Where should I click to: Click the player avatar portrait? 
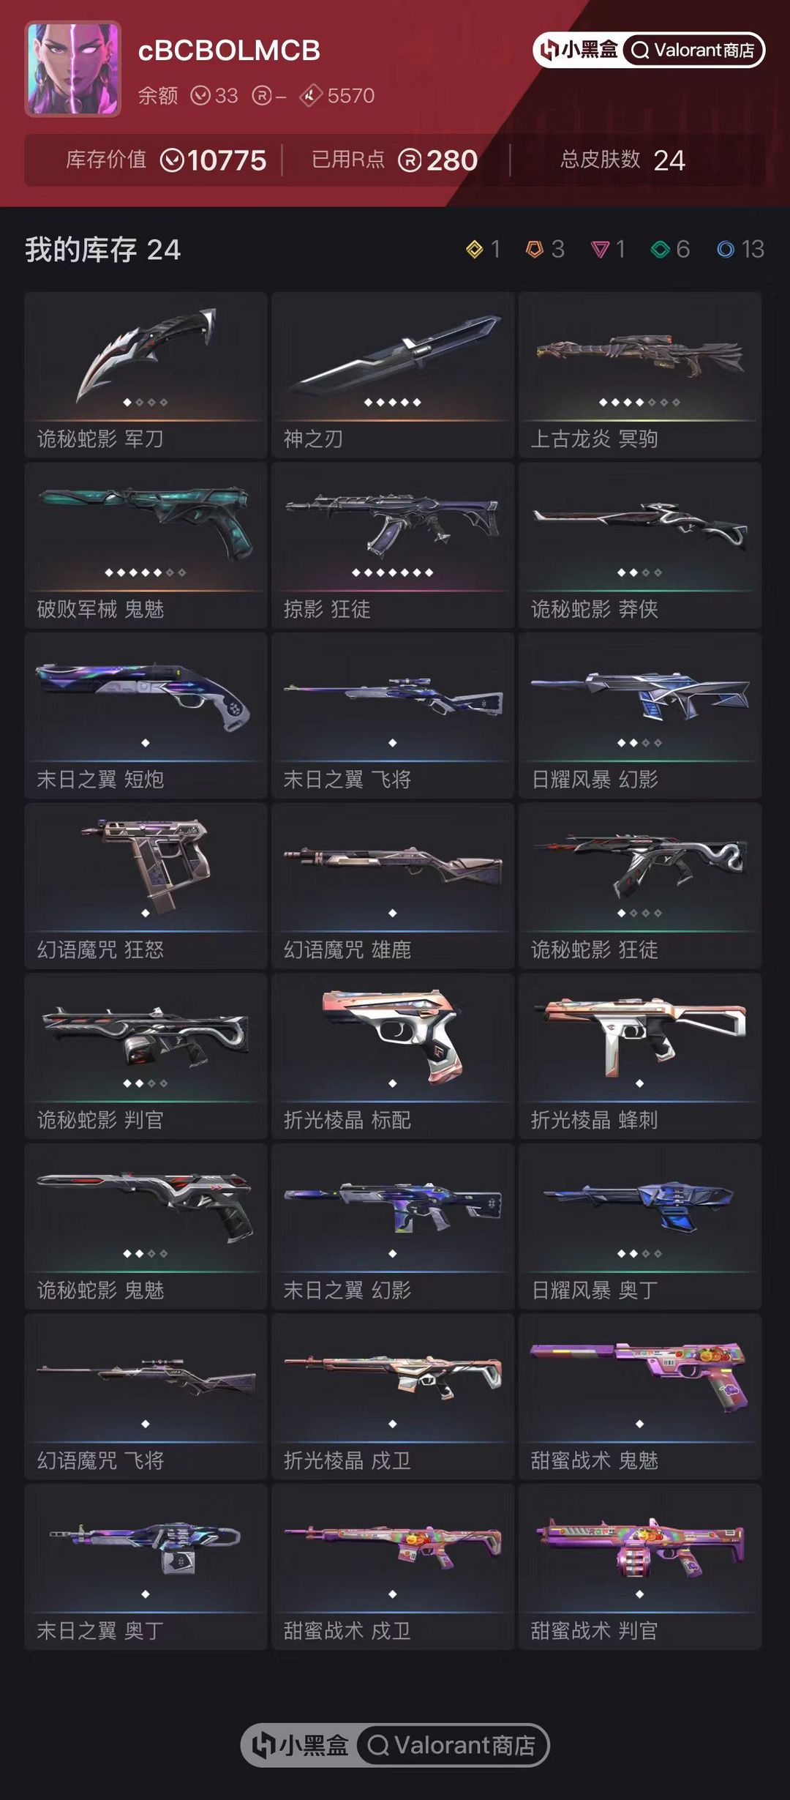tap(73, 69)
